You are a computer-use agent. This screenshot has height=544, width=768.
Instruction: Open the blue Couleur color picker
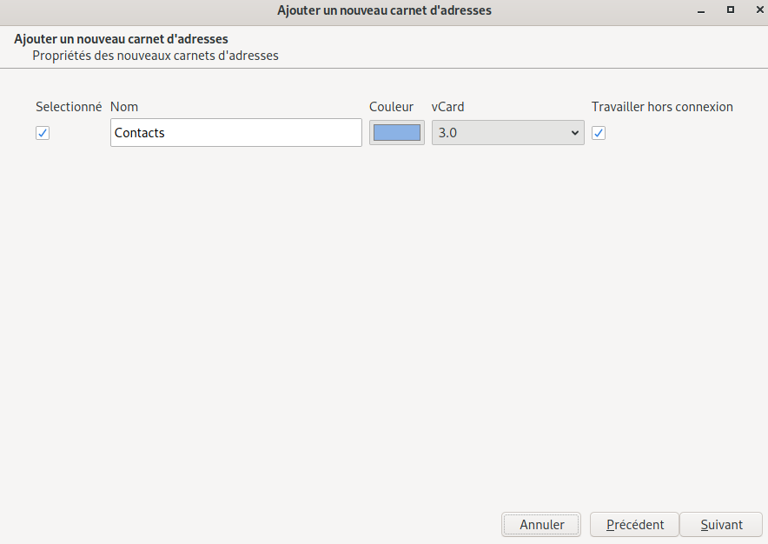(396, 133)
